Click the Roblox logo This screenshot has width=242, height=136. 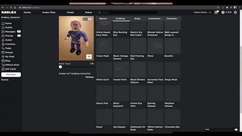[x=9, y=12]
